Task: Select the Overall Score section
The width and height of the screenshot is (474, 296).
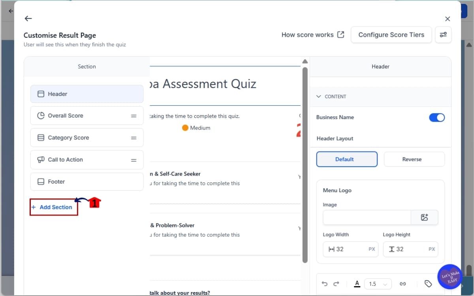Action: 87,116
